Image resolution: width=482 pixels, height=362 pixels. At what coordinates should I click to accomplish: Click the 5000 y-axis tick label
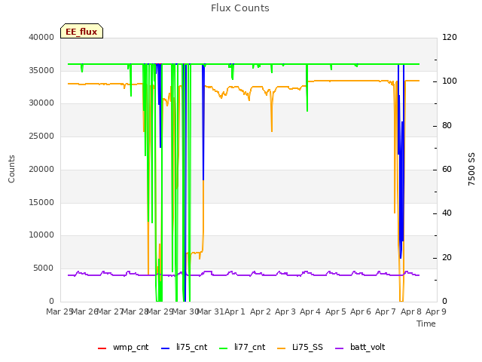[x=44, y=268]
